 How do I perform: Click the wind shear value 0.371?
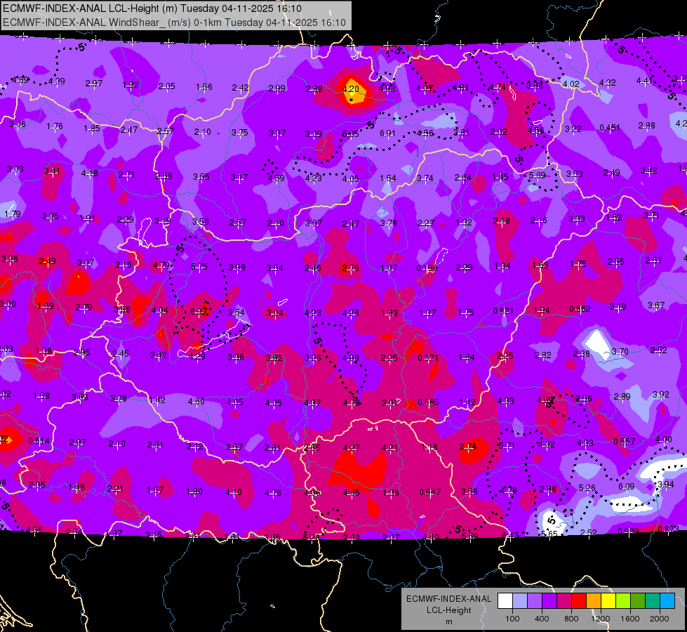[427, 357]
